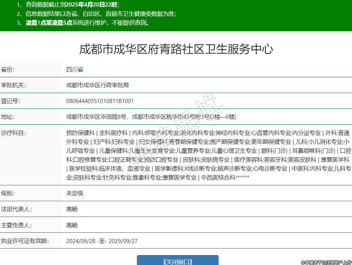Click the address text starting 成都市成华区华油路8号
The image size is (352, 265).
151,117
